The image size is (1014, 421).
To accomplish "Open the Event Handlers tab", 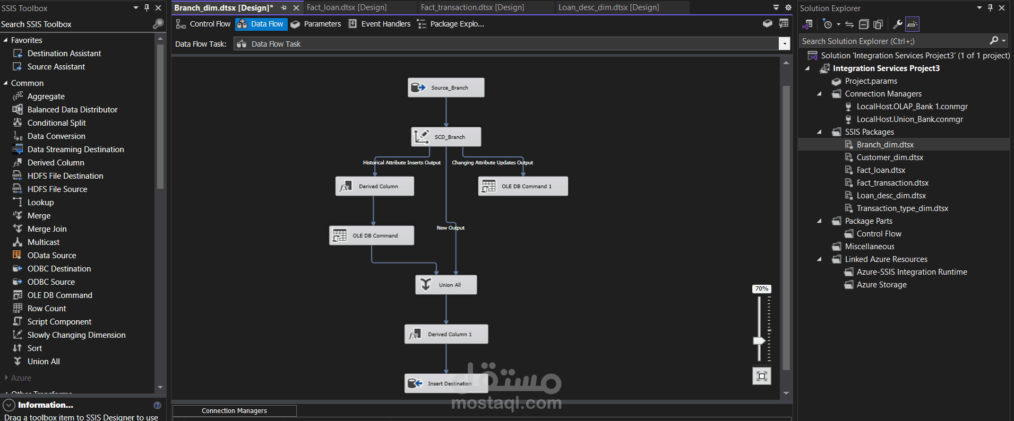I will tap(380, 24).
